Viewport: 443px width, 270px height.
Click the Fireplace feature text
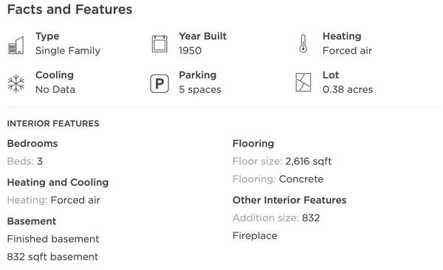pyautogui.click(x=255, y=236)
